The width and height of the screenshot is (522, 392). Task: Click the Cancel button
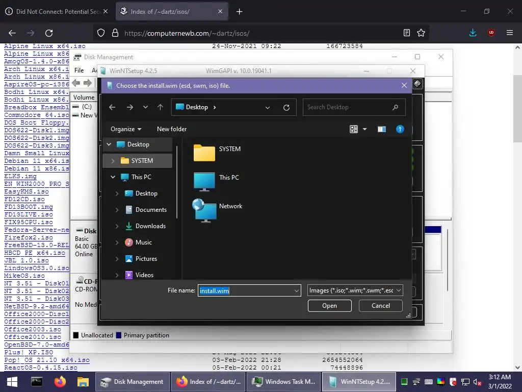[380, 306]
